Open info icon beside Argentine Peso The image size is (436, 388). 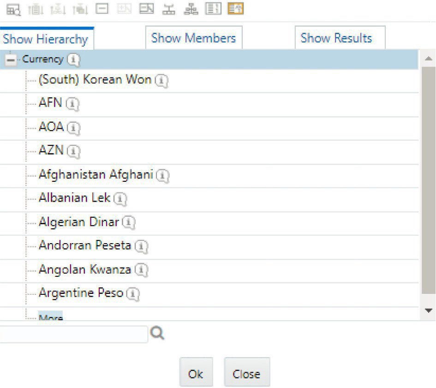click(x=133, y=294)
